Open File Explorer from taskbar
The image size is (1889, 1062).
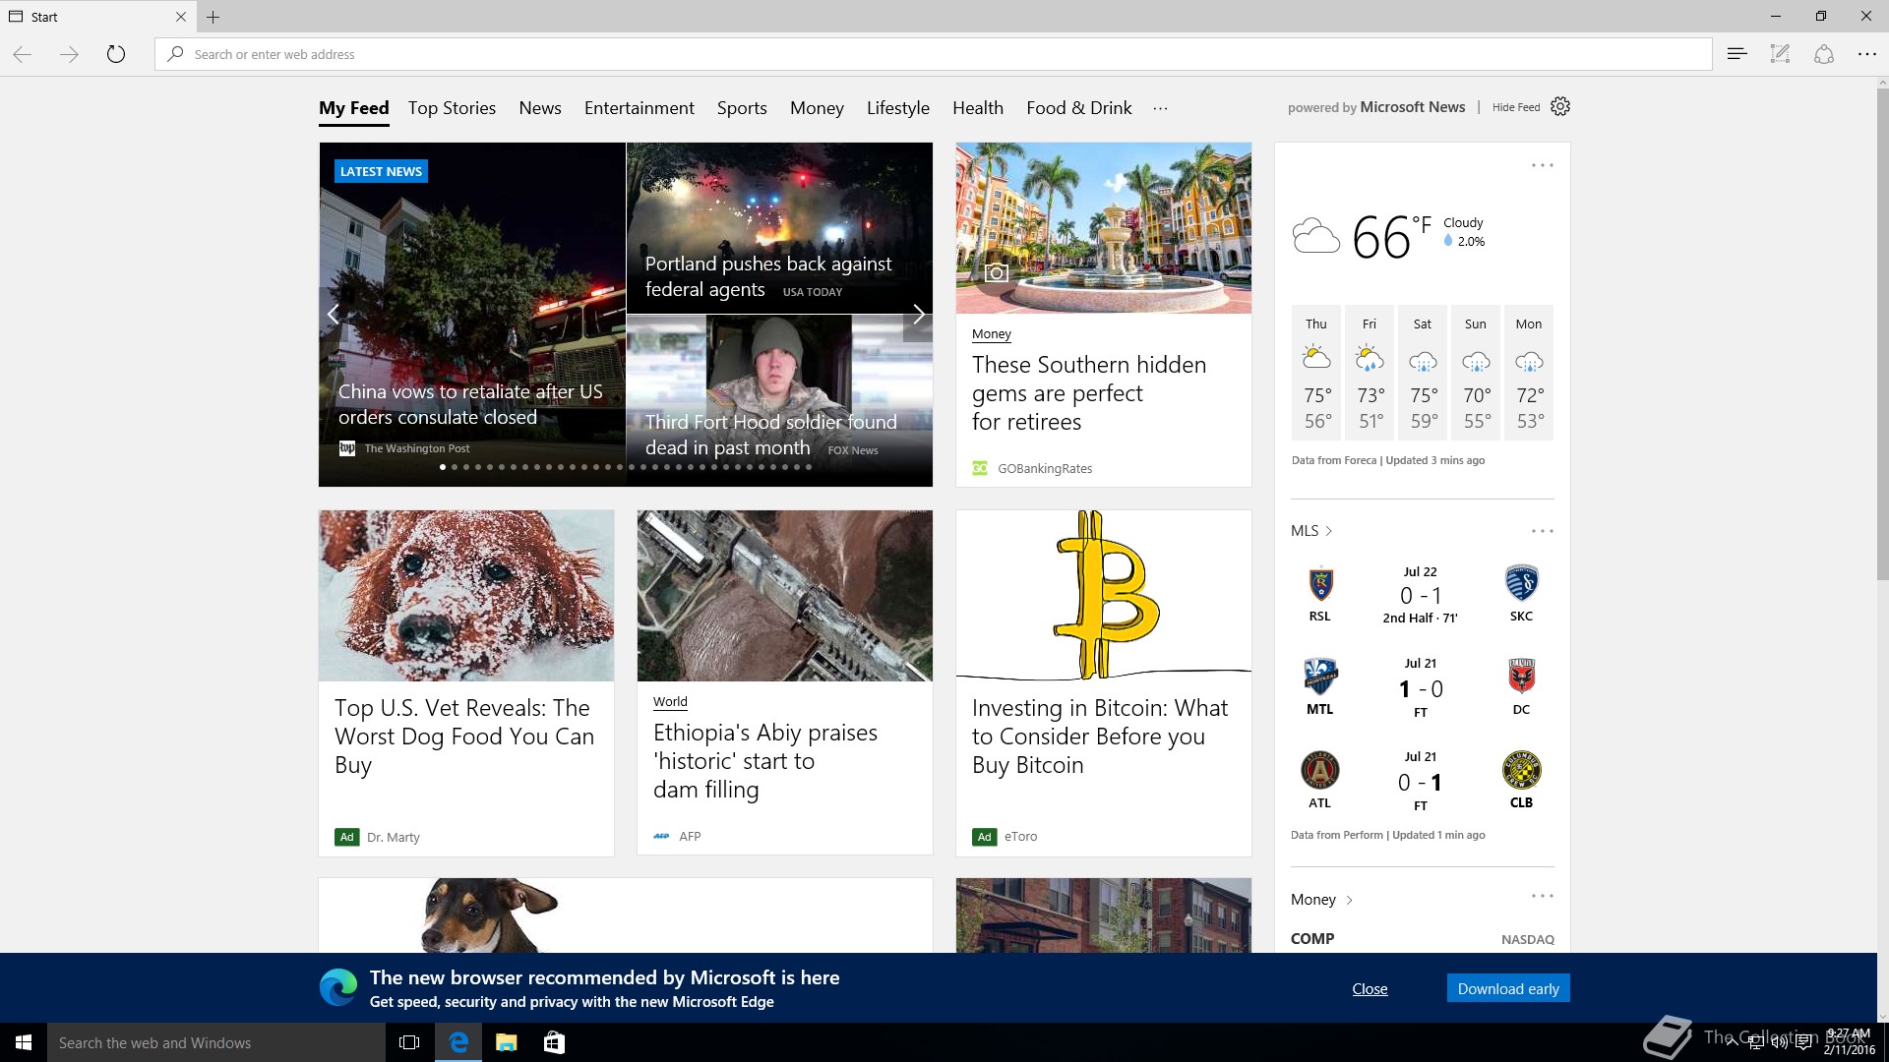click(x=507, y=1042)
